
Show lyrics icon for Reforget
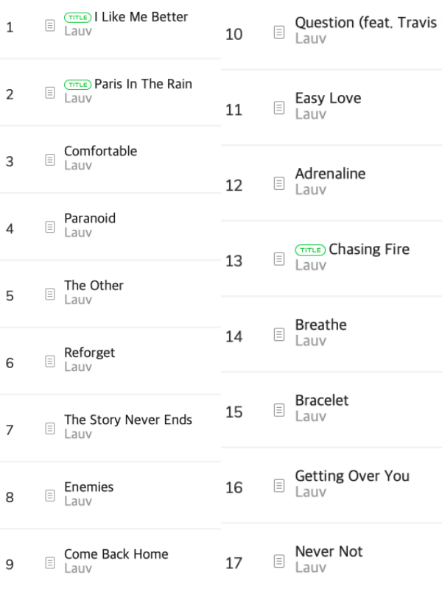point(50,361)
